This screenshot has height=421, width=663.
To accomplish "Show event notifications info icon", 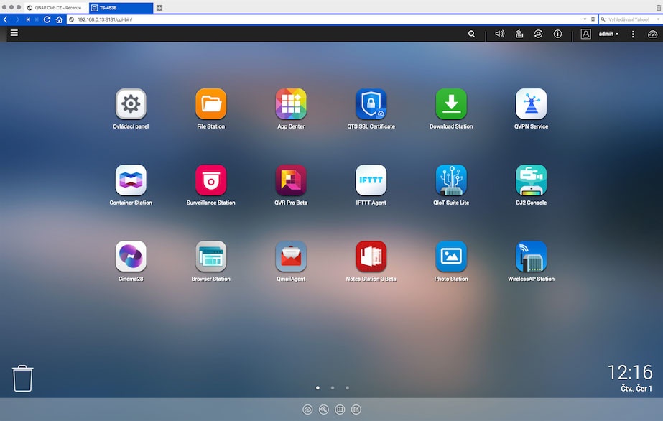I will tap(557, 34).
